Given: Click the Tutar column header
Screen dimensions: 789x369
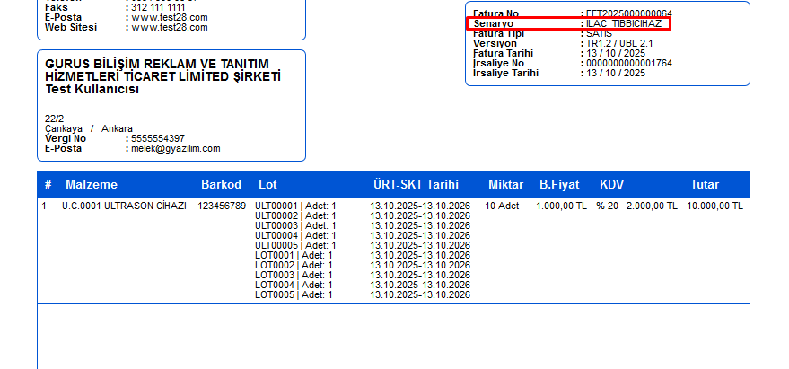Looking at the screenshot, I should (x=704, y=185).
